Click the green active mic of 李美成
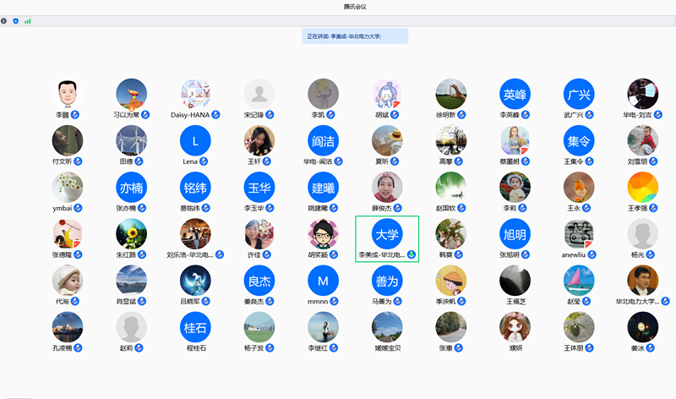This screenshot has height=399, width=676. (412, 254)
